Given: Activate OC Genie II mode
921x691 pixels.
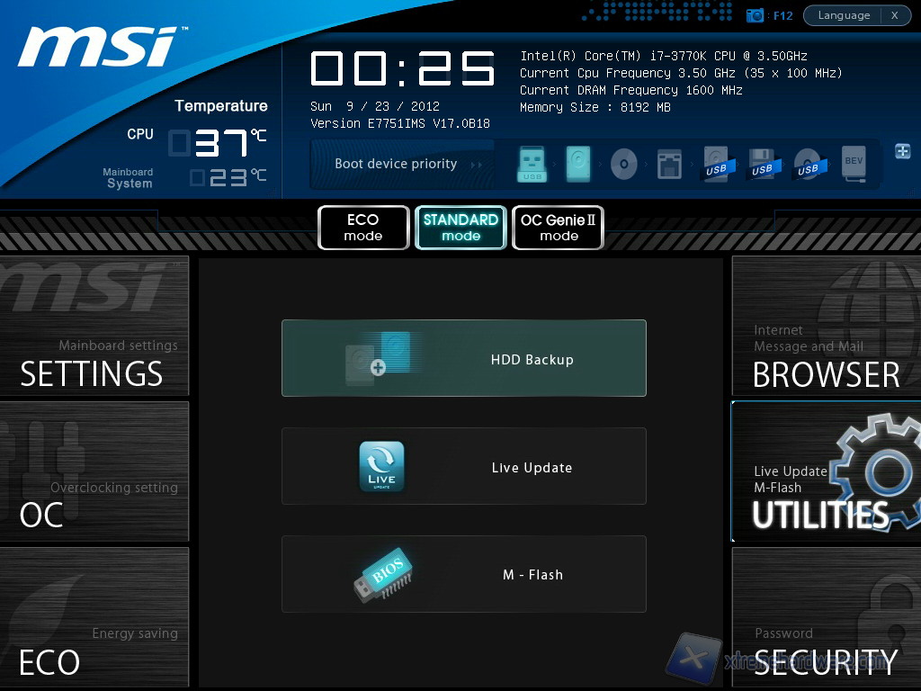Looking at the screenshot, I should coord(558,228).
